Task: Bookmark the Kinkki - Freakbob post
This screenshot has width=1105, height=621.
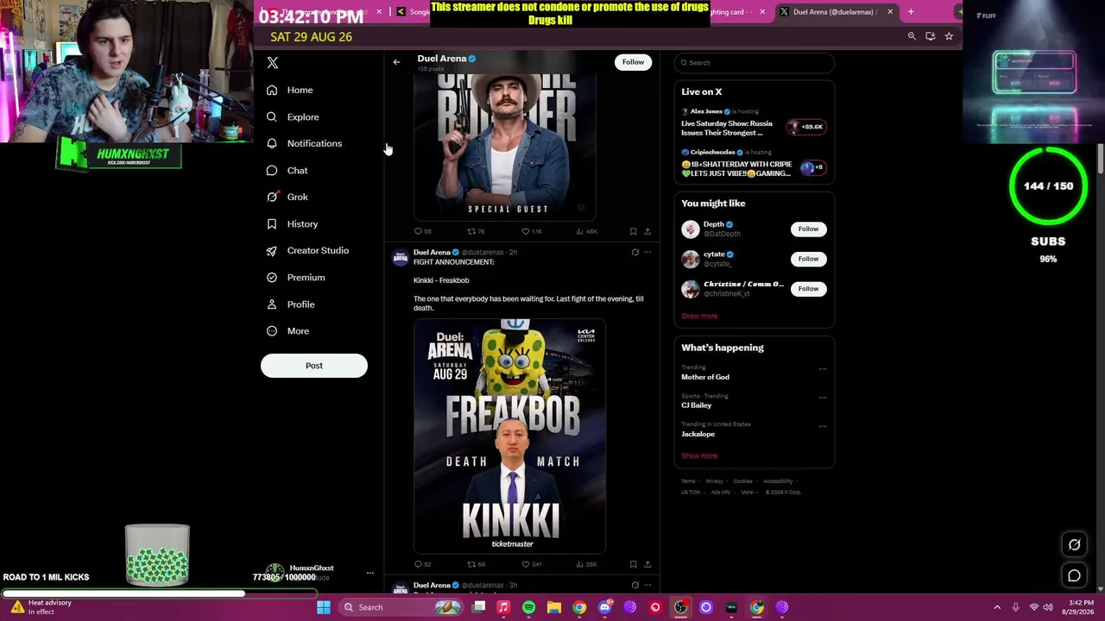Action: tap(633, 564)
